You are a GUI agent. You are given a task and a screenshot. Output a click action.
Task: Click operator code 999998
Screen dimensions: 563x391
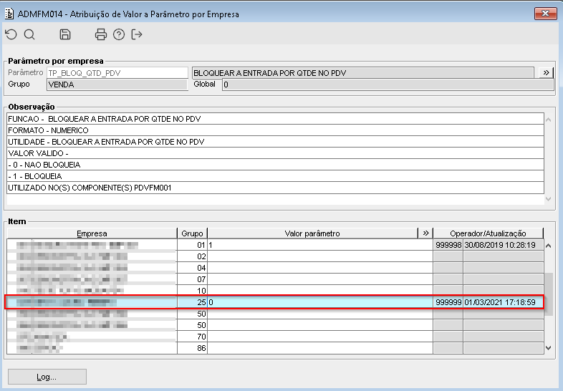tap(448, 245)
